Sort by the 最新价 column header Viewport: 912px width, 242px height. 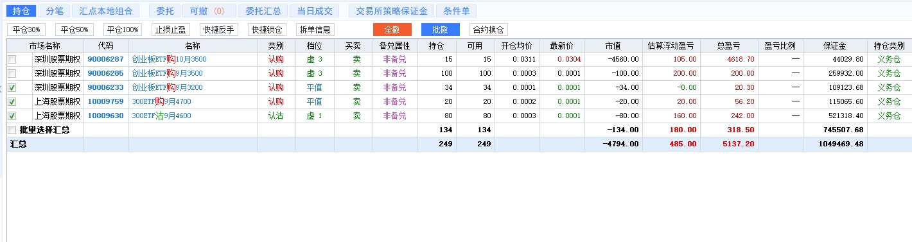[x=562, y=46]
